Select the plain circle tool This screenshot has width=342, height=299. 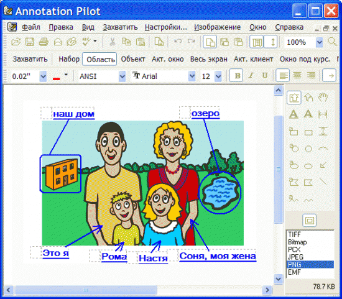coord(308,149)
